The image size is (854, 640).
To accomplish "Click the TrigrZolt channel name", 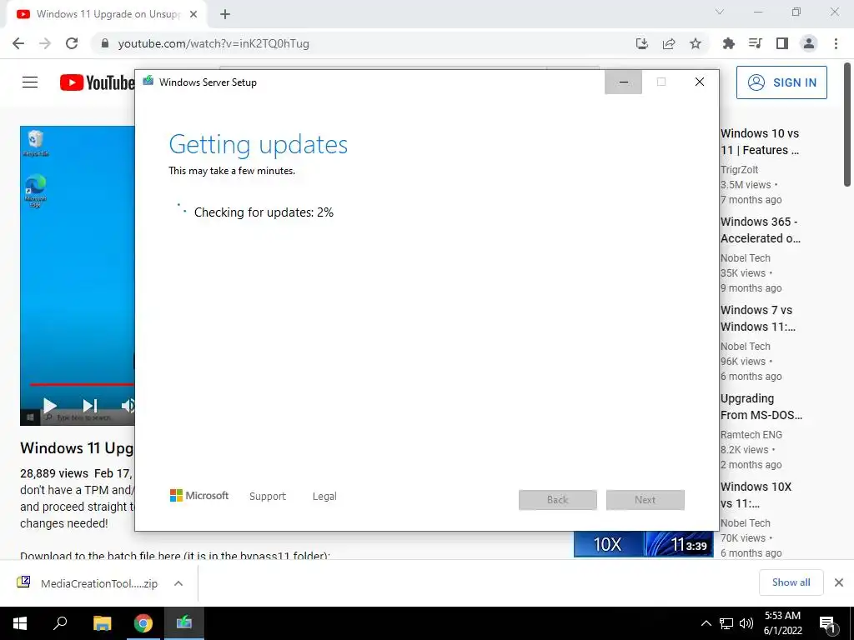I will (x=739, y=170).
